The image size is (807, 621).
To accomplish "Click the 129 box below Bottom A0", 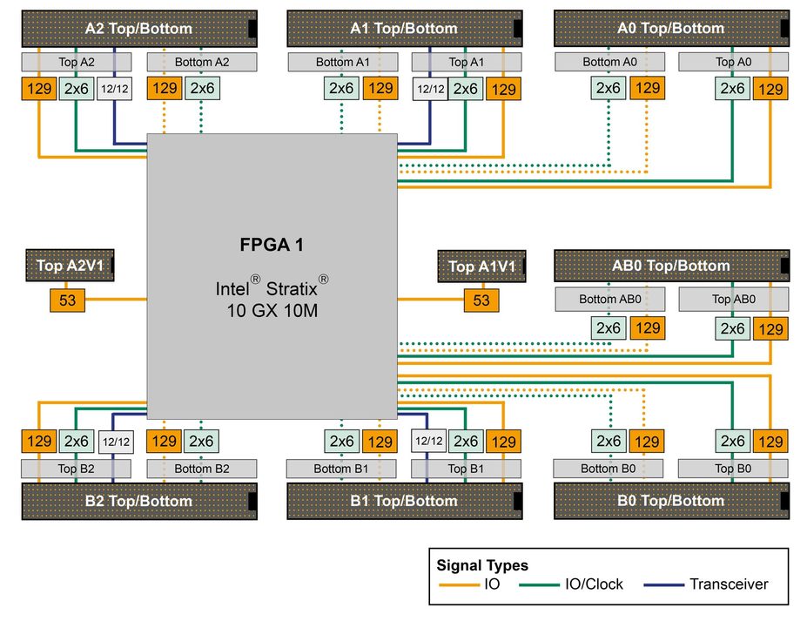I will point(648,88).
